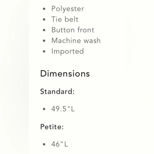Click the bullet beside 46"L
The height and width of the screenshot is (154, 154).
(44, 144)
